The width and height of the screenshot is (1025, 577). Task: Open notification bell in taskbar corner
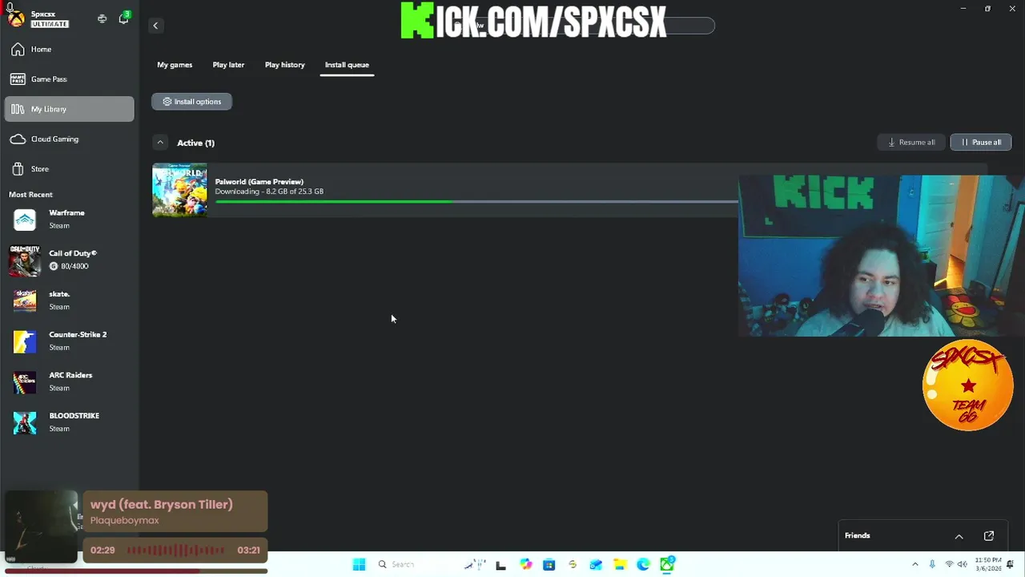[x=1011, y=565]
